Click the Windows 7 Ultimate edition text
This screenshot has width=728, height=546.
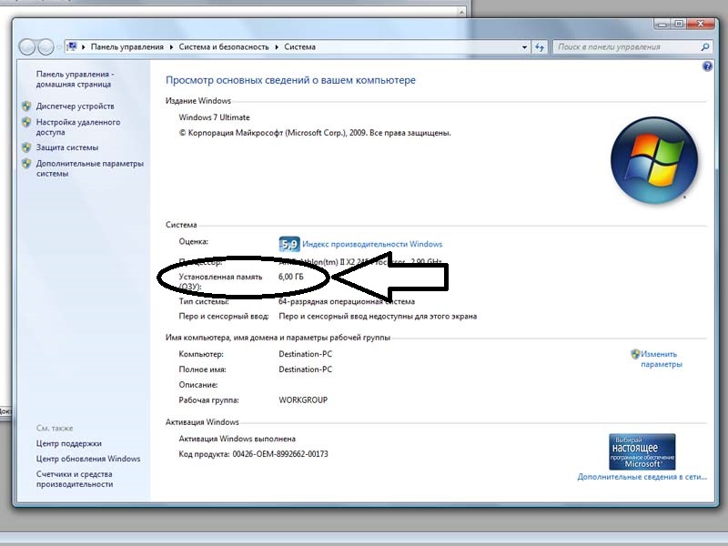tap(215, 117)
